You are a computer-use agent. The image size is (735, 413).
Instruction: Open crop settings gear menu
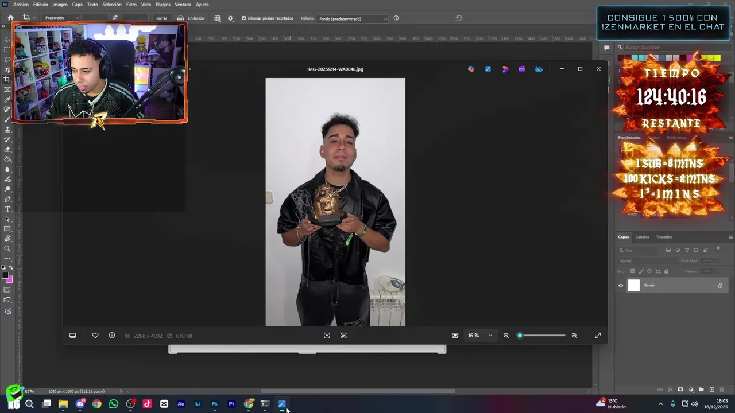coord(230,18)
